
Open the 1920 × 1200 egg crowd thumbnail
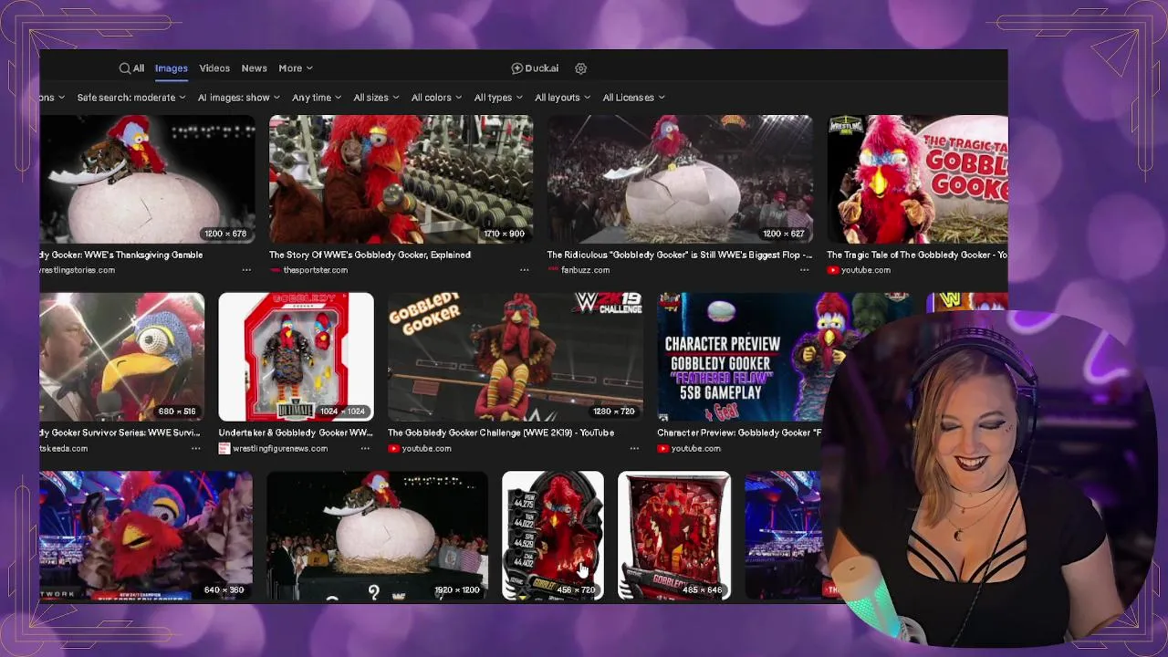377,536
